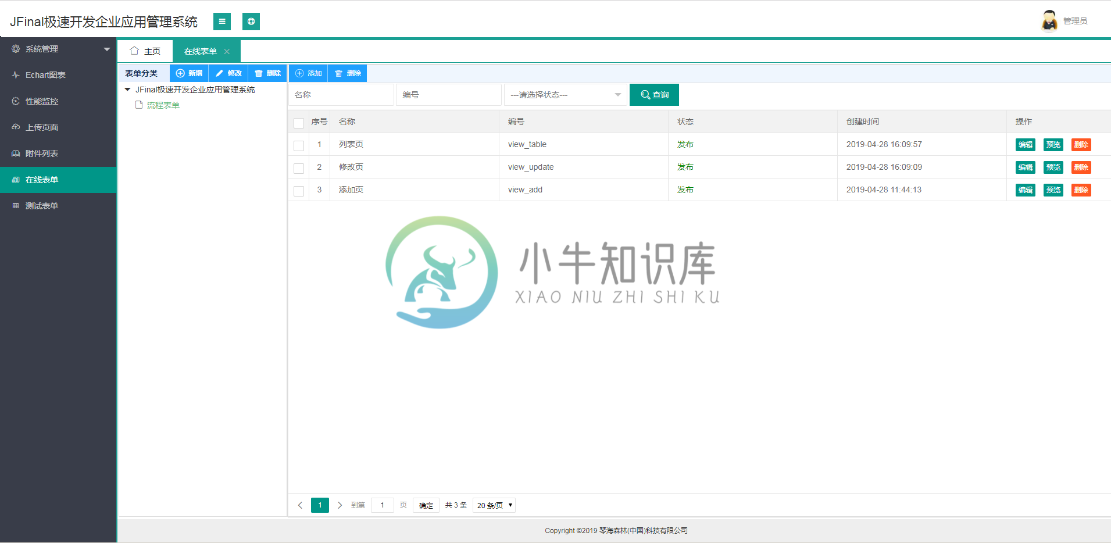Click 预览 for the 添加页 row

point(1053,190)
